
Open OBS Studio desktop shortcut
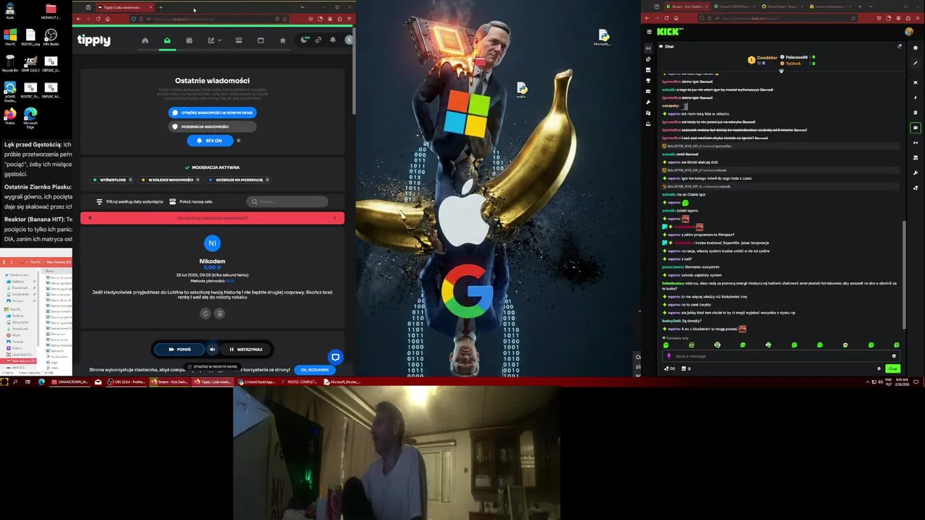[51, 38]
